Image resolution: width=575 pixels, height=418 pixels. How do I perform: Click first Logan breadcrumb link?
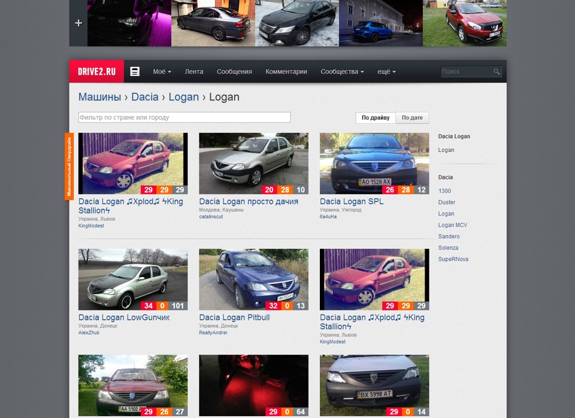tap(184, 97)
